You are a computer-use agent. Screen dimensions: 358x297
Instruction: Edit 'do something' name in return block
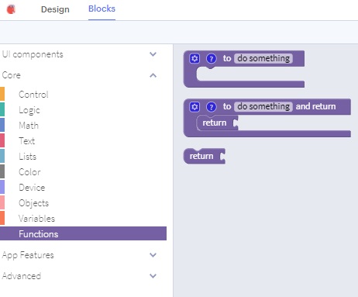(263, 106)
